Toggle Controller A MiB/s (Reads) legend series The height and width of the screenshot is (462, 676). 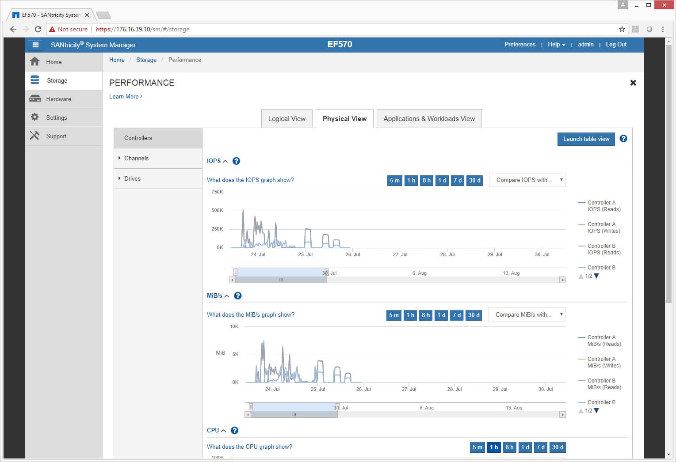tap(600, 341)
